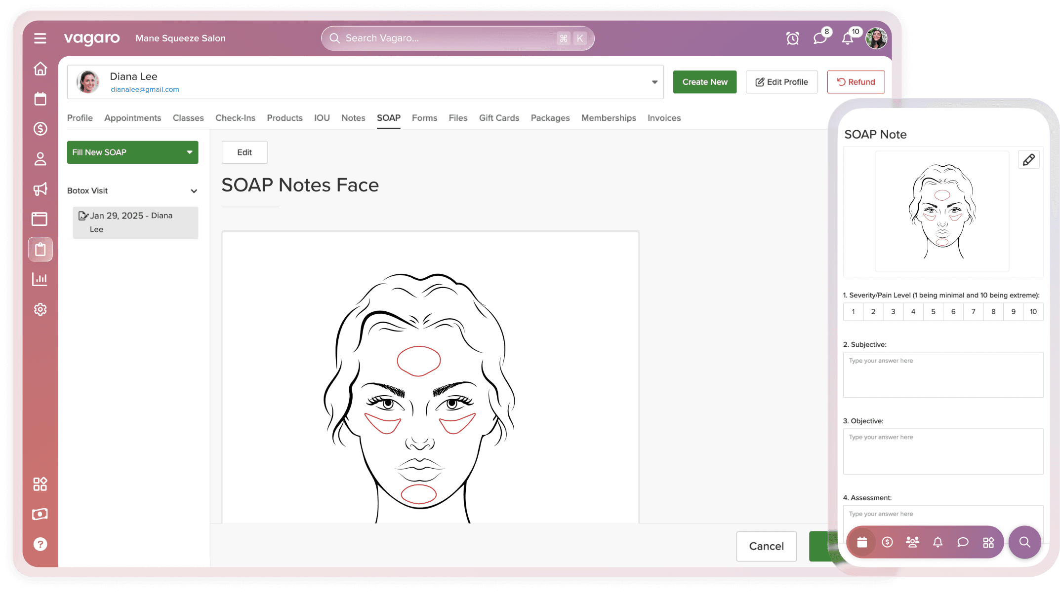This screenshot has height=592, width=1060.
Task: Select severity level 10
Action: pyautogui.click(x=1033, y=312)
